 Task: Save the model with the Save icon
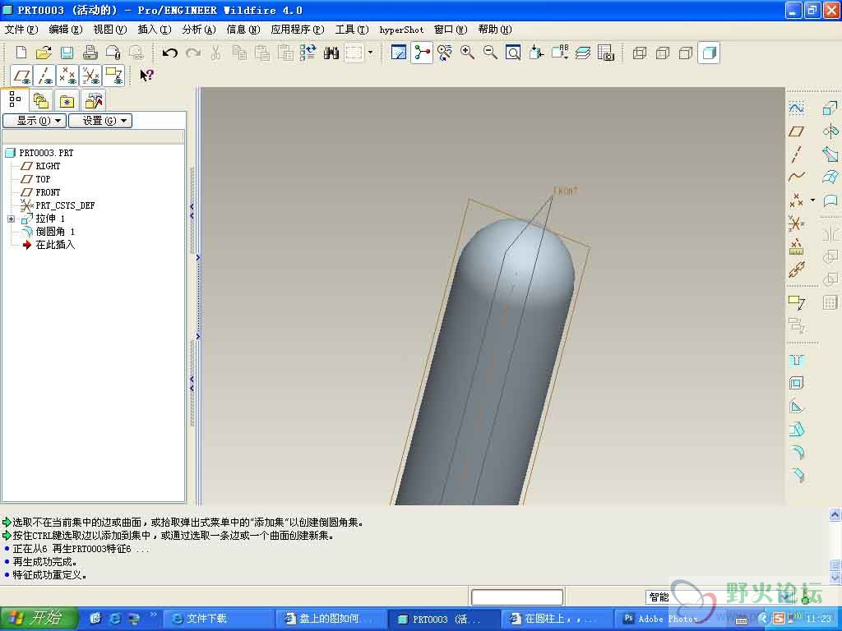click(x=67, y=53)
